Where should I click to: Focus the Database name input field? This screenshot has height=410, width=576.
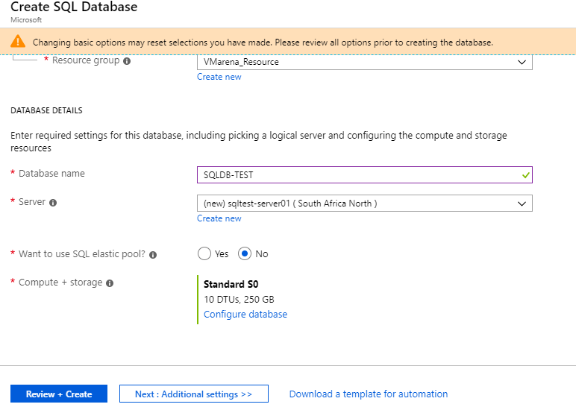[364, 174]
